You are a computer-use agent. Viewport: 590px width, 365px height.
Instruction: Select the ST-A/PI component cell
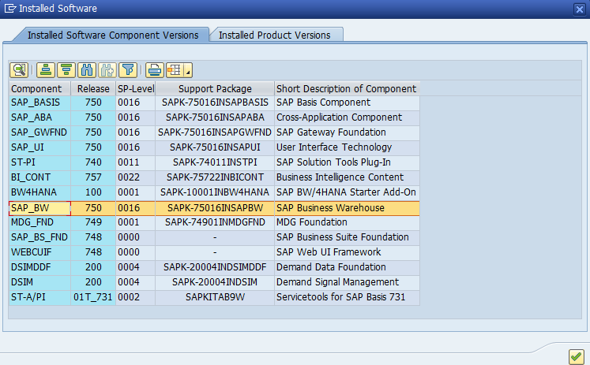39,297
